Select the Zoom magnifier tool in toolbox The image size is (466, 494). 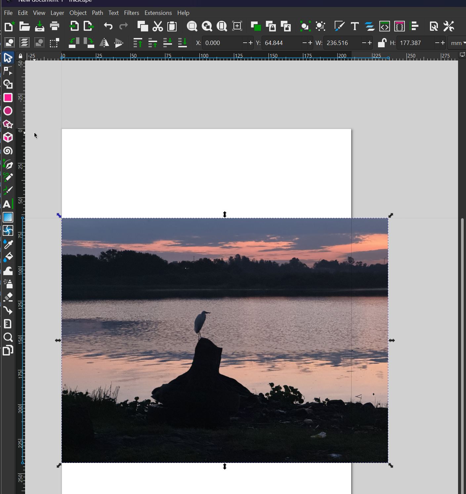click(x=8, y=337)
